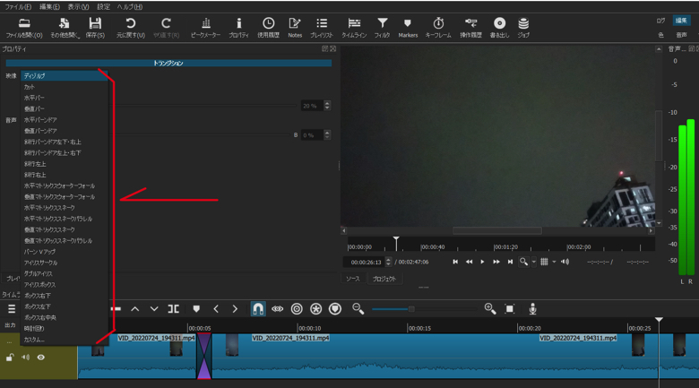Zoom in the timeline magnifier icon

(490, 308)
